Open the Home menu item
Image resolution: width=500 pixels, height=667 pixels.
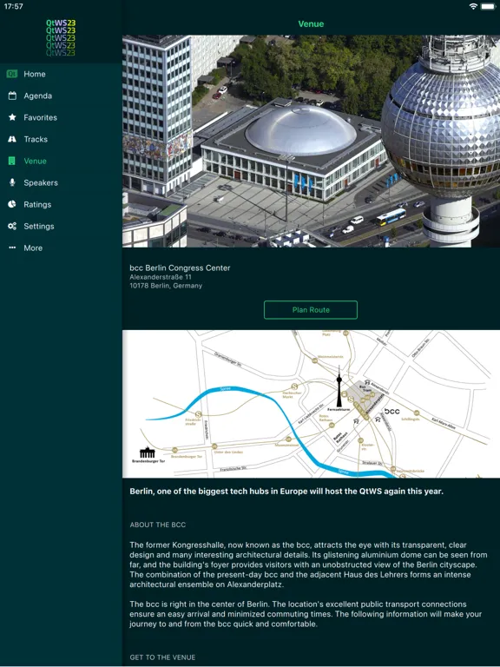point(62,74)
